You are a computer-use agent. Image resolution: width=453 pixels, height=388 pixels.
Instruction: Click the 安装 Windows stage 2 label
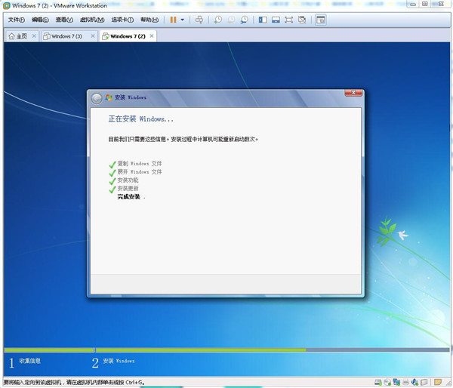pyautogui.click(x=119, y=361)
